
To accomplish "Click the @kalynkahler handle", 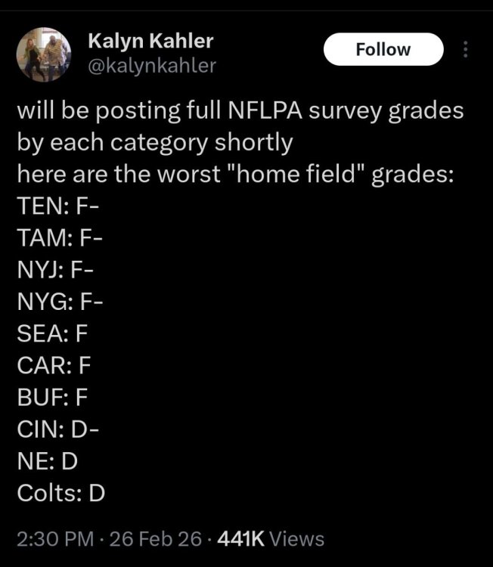I will pos(152,66).
